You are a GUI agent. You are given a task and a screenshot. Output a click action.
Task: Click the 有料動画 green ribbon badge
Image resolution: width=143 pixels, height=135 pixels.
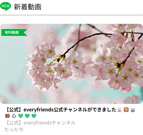14,33
